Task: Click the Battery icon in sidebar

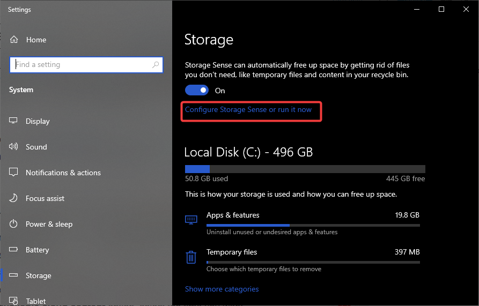Action: pos(14,250)
